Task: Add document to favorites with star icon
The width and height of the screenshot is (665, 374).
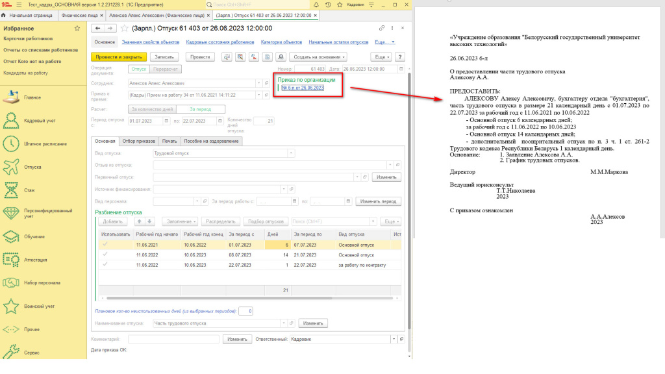Action: [125, 29]
